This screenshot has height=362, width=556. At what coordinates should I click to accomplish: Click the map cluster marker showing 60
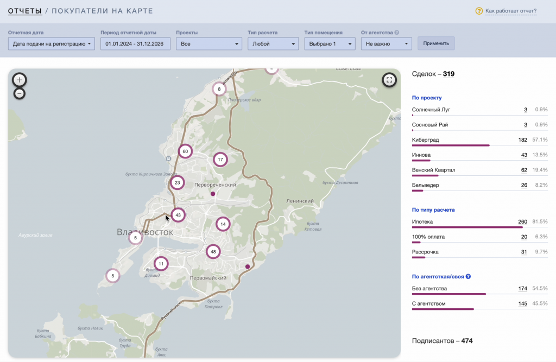coord(186,151)
